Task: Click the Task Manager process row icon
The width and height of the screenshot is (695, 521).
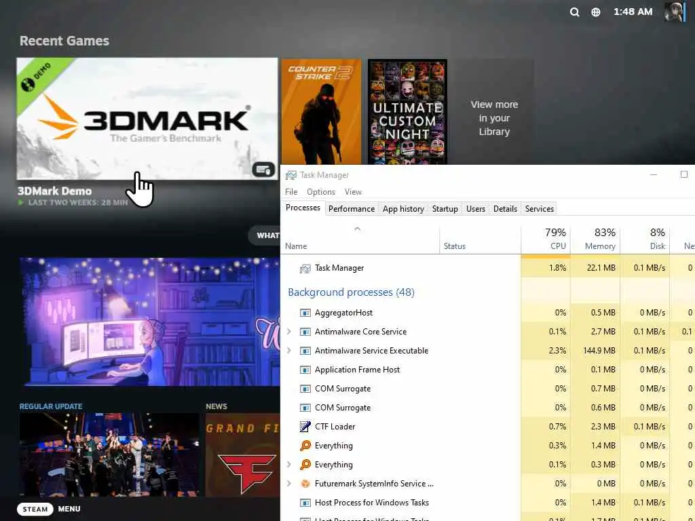Action: [x=305, y=268]
